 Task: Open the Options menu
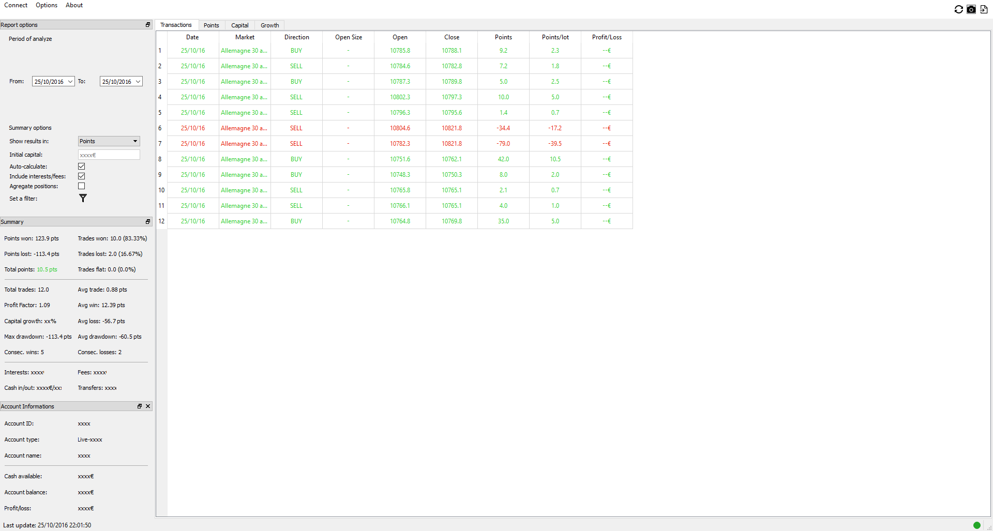pos(47,5)
